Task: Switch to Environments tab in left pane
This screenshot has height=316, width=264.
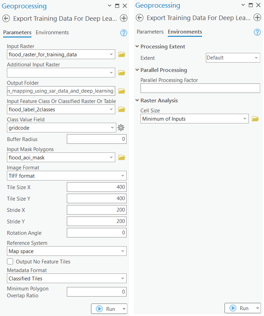Action: point(52,32)
